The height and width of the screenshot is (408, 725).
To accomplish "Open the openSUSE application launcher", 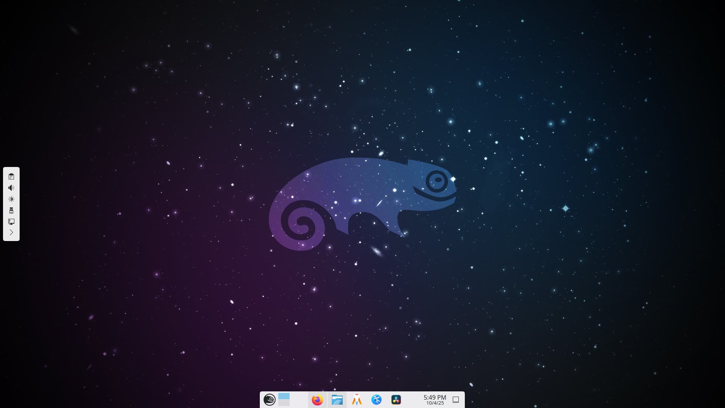I will pos(269,400).
